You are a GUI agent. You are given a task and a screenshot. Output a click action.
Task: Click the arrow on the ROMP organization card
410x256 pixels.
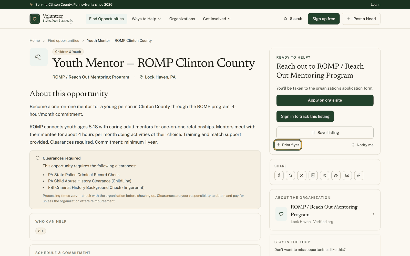click(373, 214)
